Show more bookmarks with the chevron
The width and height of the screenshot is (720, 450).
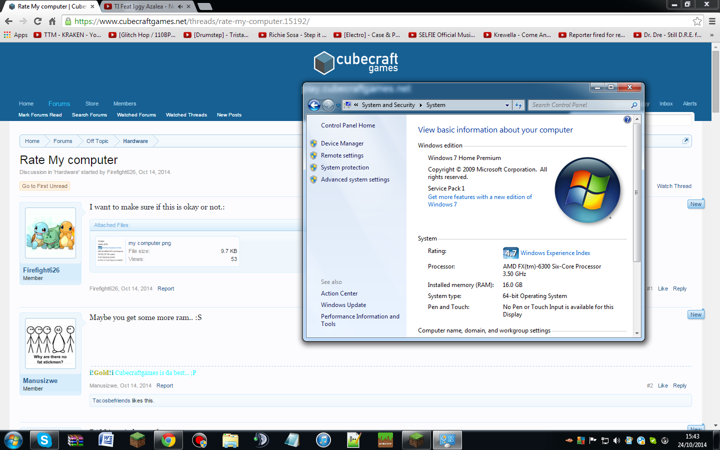[x=711, y=35]
